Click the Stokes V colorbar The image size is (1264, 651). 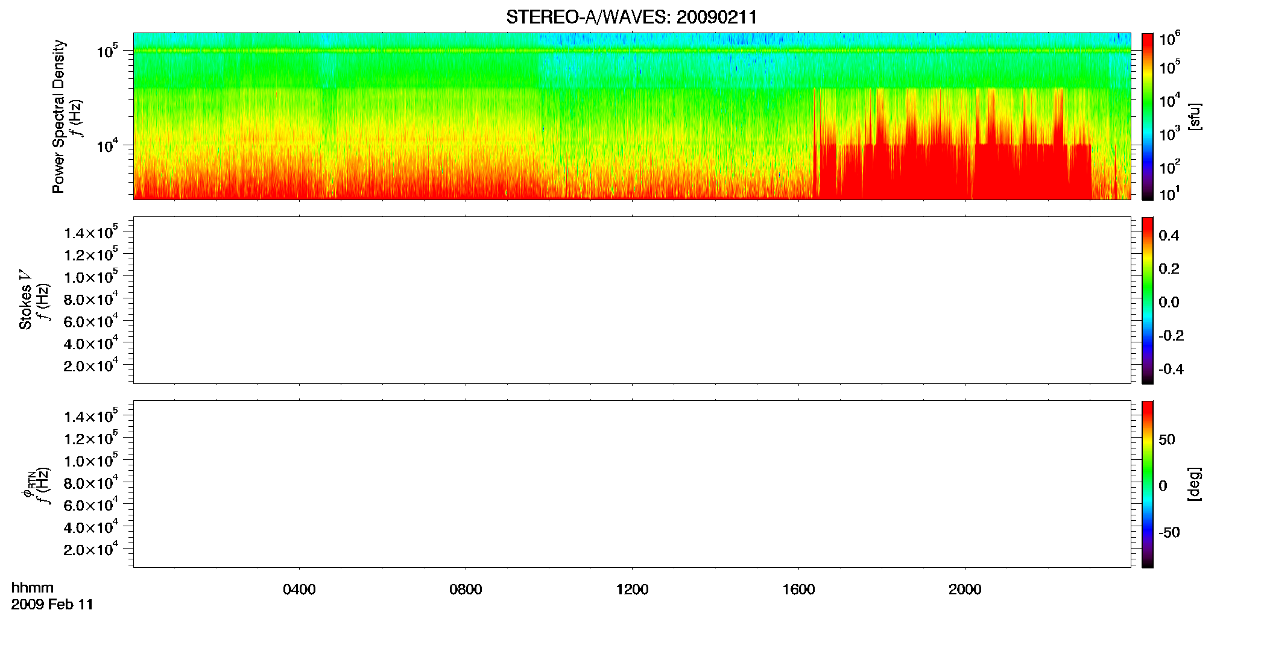click(1148, 300)
